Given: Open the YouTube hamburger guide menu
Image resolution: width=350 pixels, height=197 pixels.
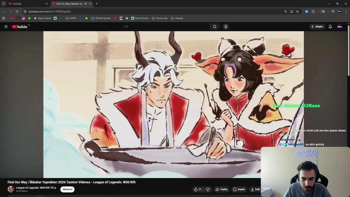Looking at the screenshot, I should tap(6, 27).
